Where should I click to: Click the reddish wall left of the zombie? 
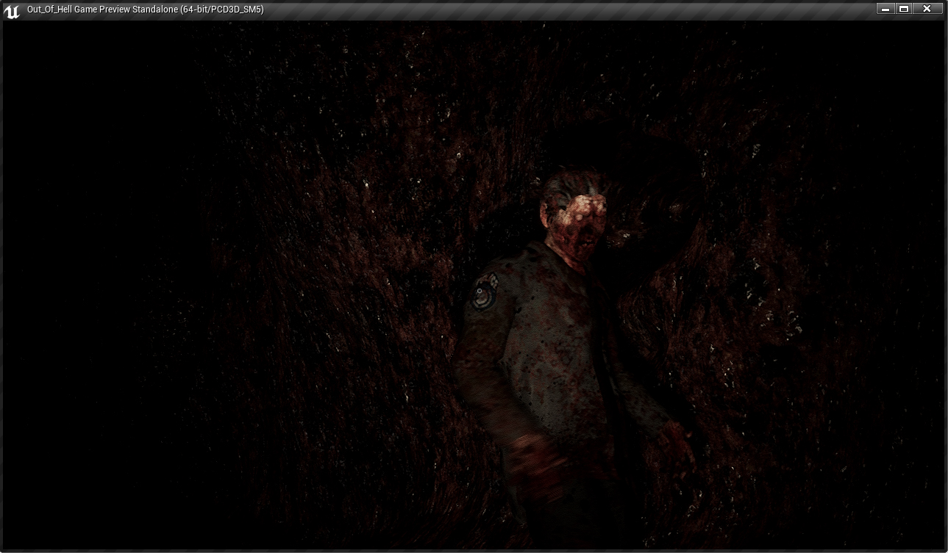tap(331, 294)
